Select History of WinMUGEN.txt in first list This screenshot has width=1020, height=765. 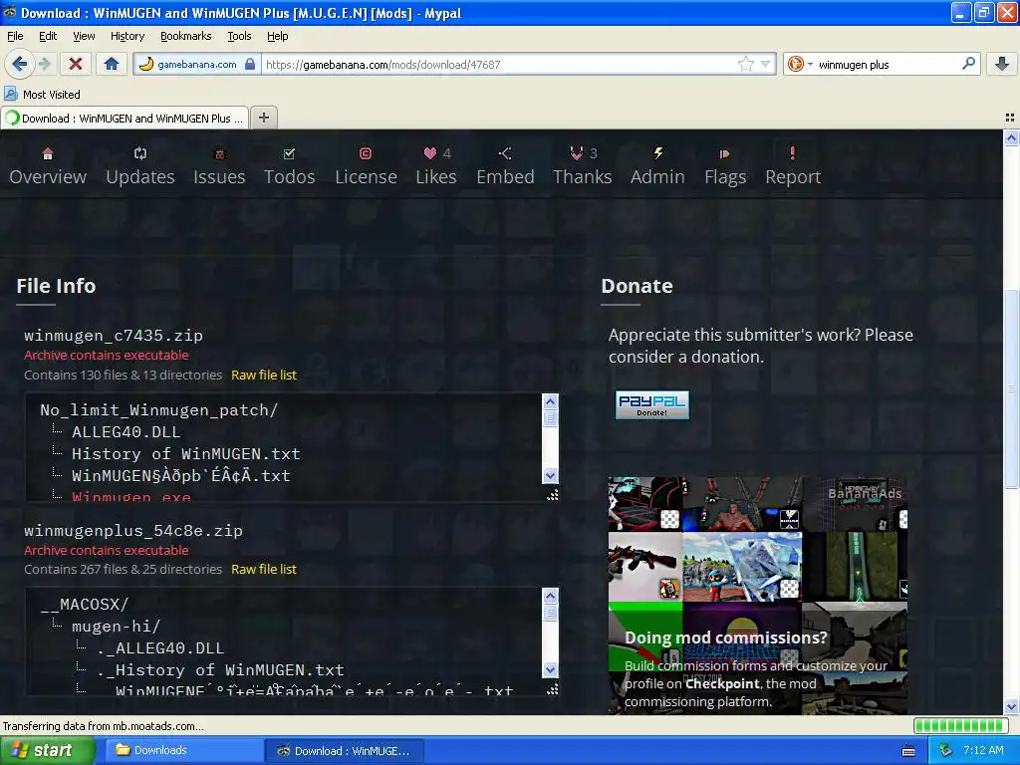186,453
